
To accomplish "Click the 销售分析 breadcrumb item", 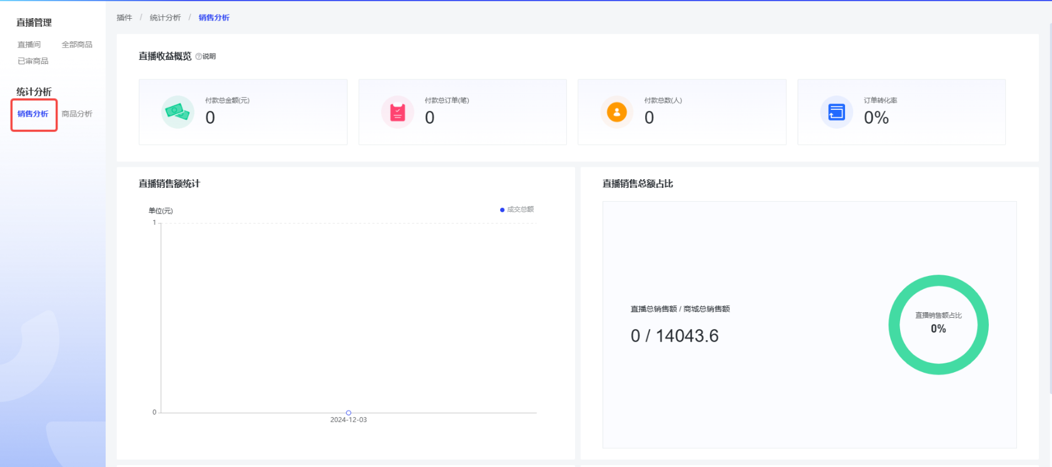I will (x=214, y=18).
